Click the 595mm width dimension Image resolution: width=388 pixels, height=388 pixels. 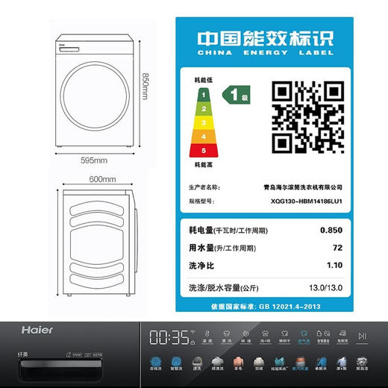click(94, 160)
